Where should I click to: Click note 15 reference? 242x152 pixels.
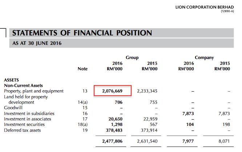(85, 108)
